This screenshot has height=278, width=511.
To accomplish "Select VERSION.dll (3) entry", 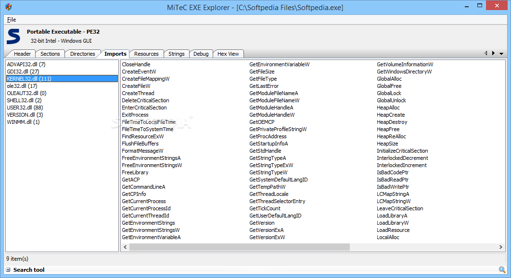I will coord(25,115).
